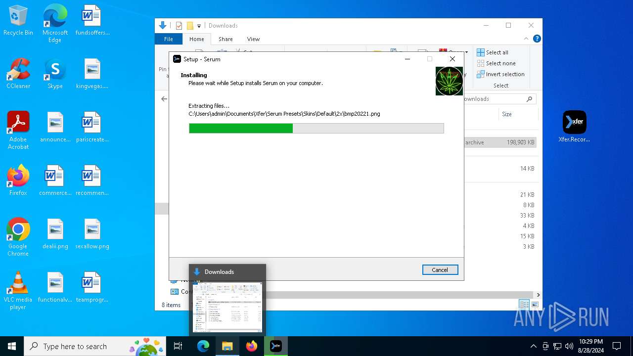Switch to Serum Setup taskbar button
Viewport: 633px width, 356px height.
[276, 346]
